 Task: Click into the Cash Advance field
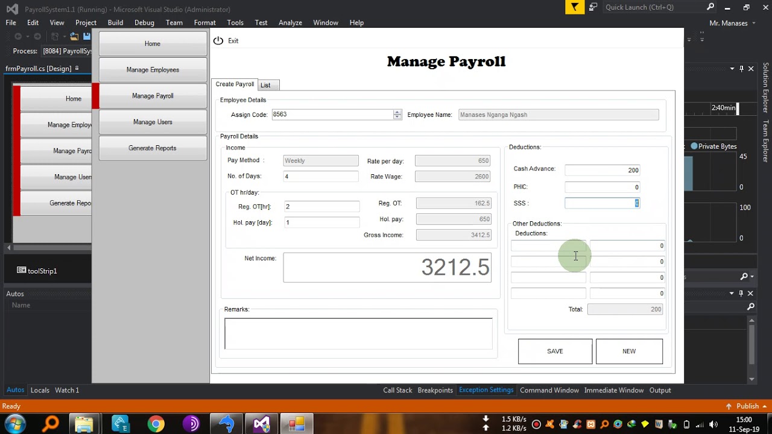click(x=602, y=171)
